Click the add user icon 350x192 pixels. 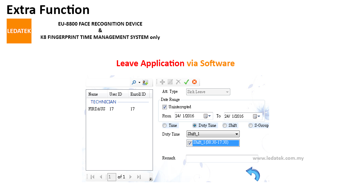click(x=145, y=82)
